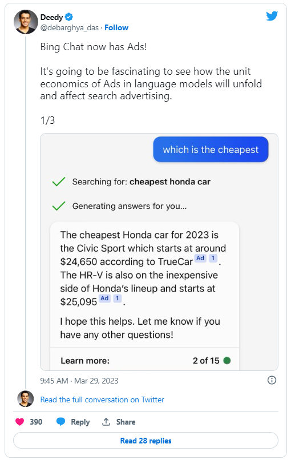291x460 pixels.
Task: Like the tweet with the heart icon
Action: coord(19,422)
